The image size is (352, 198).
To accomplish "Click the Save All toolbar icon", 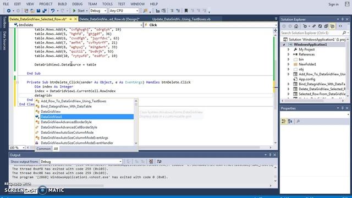I will click(x=45, y=10).
